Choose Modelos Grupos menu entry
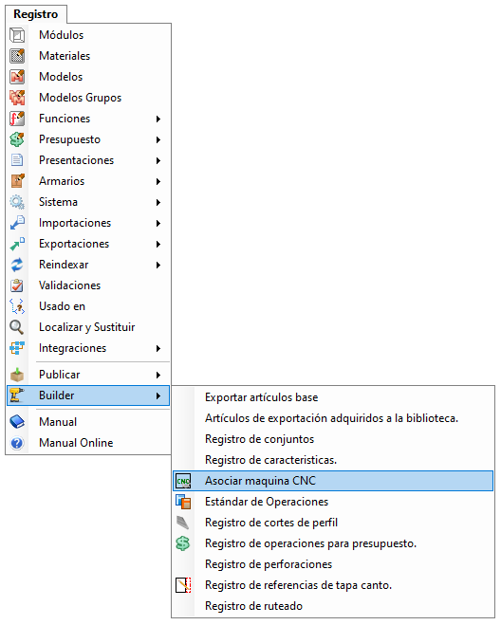Screen dimensions: 501x625 [88, 98]
